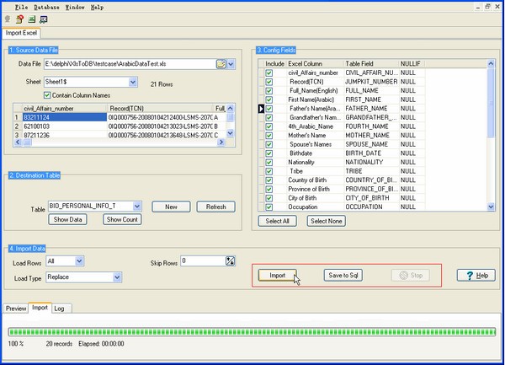Open the Load Type dropdown
This screenshot has height=365, width=505.
[x=117, y=276]
